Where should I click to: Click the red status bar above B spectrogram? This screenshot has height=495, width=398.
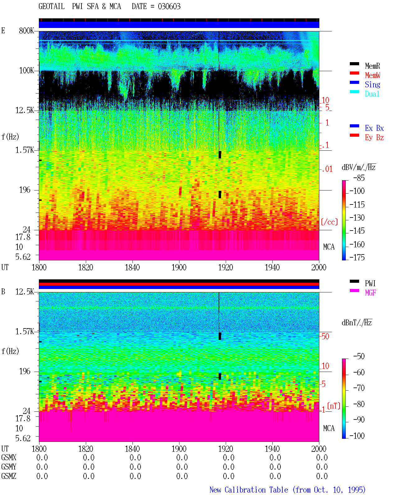pyautogui.click(x=179, y=284)
